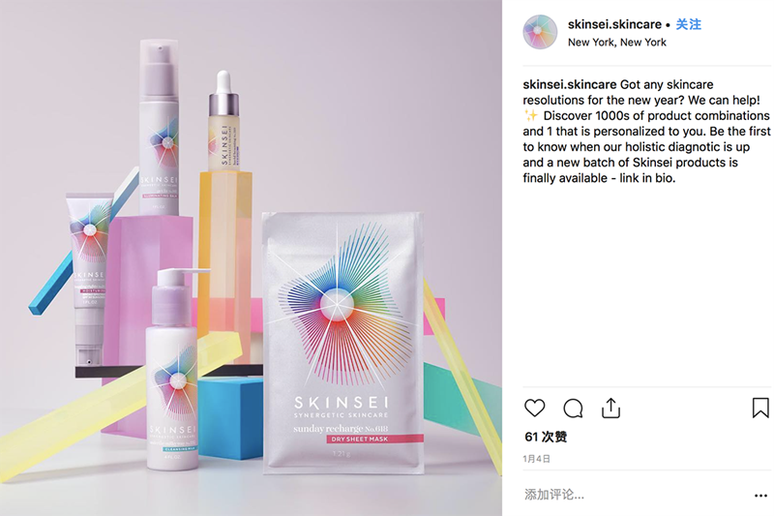The width and height of the screenshot is (774, 516).
Task: Open the New York, New York location link
Action: tap(617, 43)
